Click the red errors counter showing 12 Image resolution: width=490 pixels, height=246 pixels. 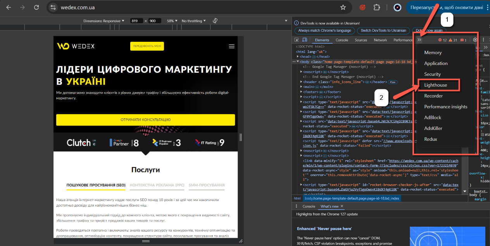[442, 40]
